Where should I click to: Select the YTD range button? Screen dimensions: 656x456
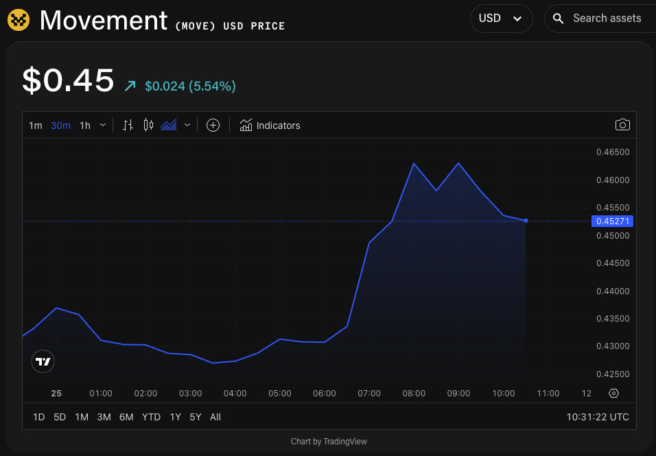pyautogui.click(x=151, y=417)
